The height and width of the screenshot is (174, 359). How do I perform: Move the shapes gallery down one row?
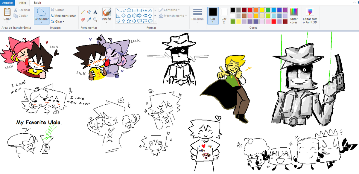tap(155, 16)
